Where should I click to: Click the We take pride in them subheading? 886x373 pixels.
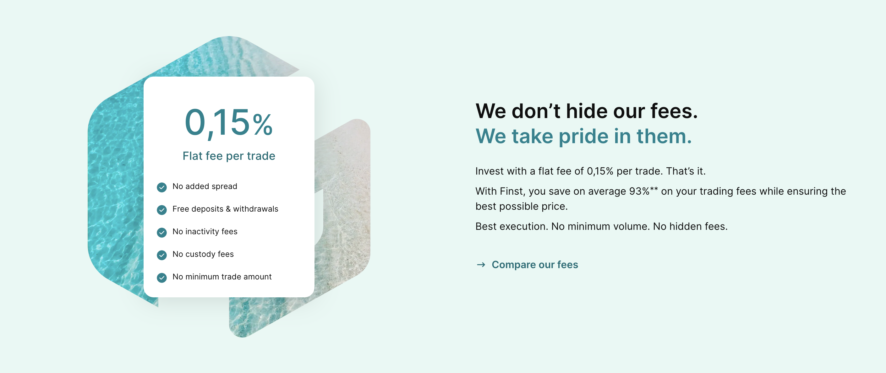tap(583, 136)
